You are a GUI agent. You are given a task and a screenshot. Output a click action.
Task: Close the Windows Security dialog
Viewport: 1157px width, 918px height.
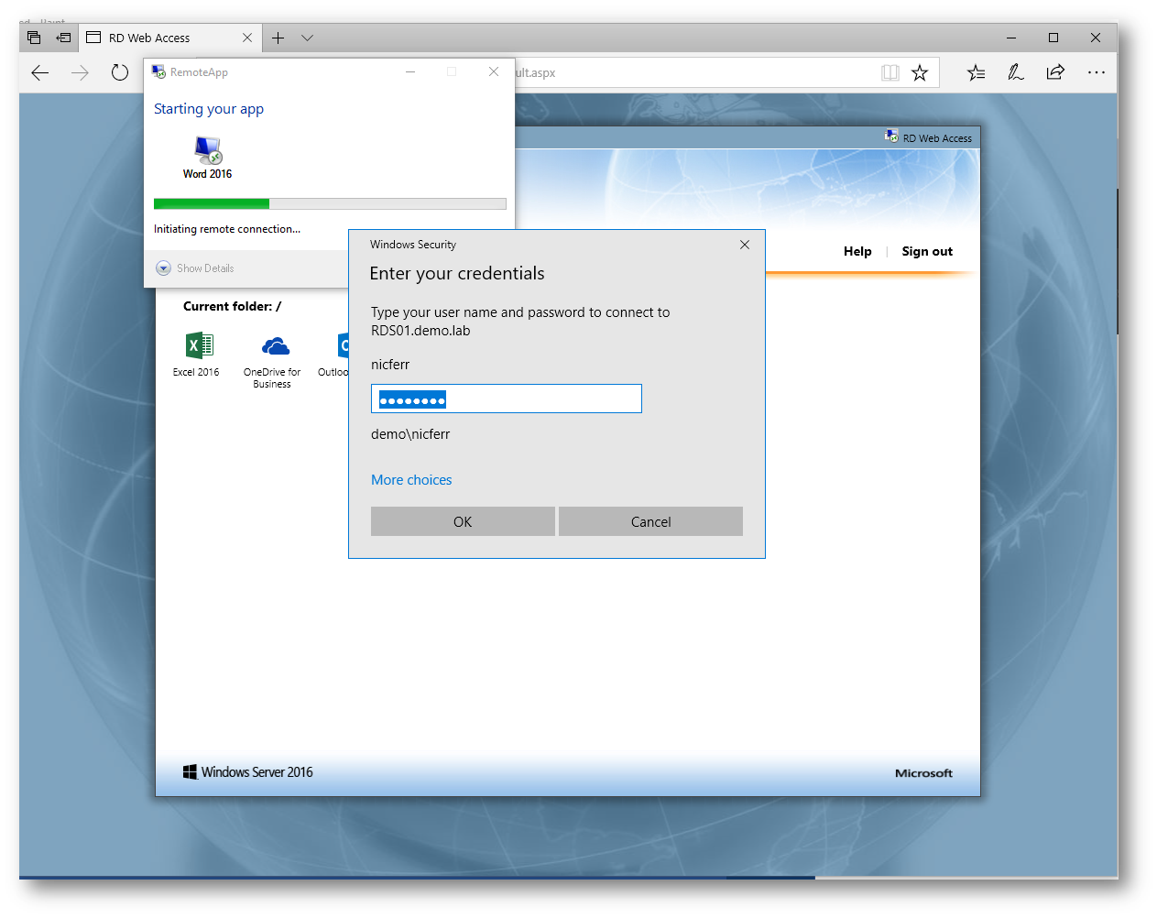[x=745, y=245]
